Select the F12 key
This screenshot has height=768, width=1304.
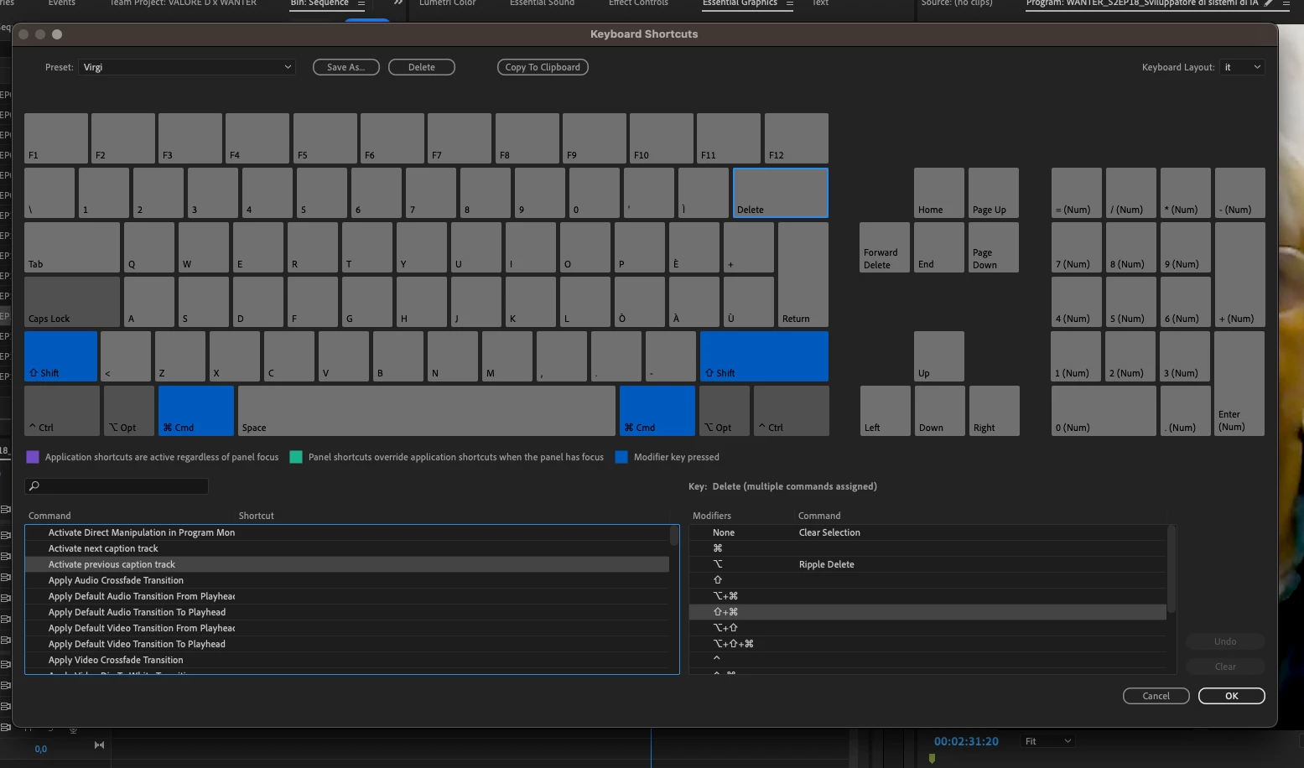click(x=797, y=138)
